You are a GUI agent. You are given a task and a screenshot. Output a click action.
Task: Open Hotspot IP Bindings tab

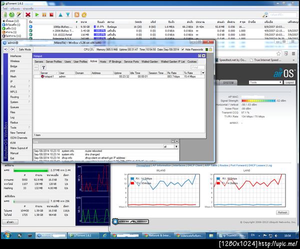pos(115,61)
